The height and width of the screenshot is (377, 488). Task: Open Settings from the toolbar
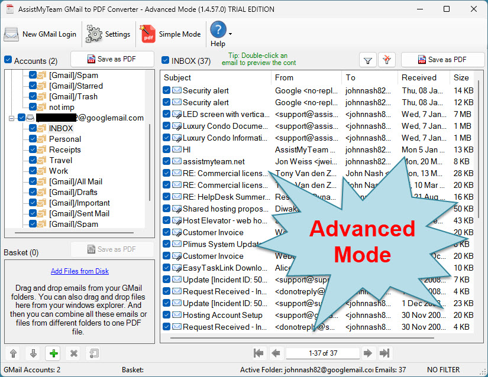pos(108,34)
